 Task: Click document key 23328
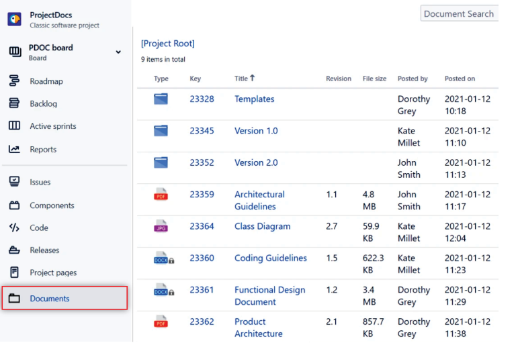202,99
